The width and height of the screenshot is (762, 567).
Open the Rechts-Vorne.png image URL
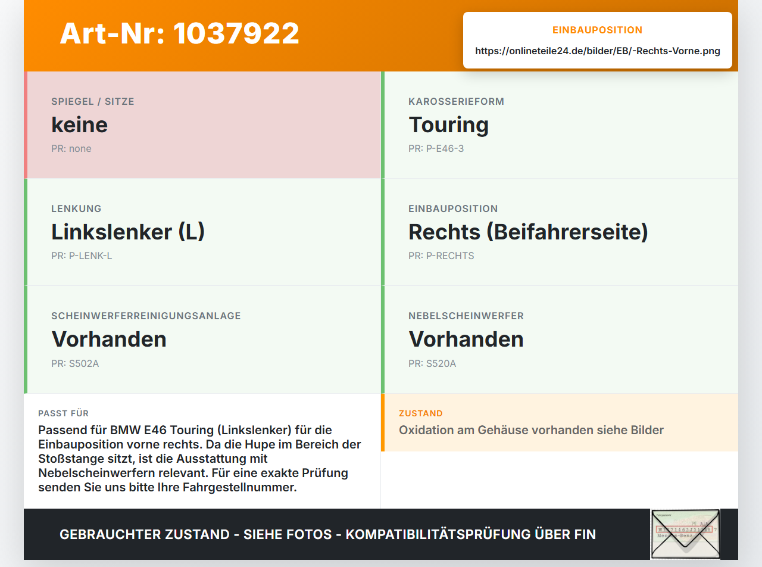pyautogui.click(x=598, y=51)
